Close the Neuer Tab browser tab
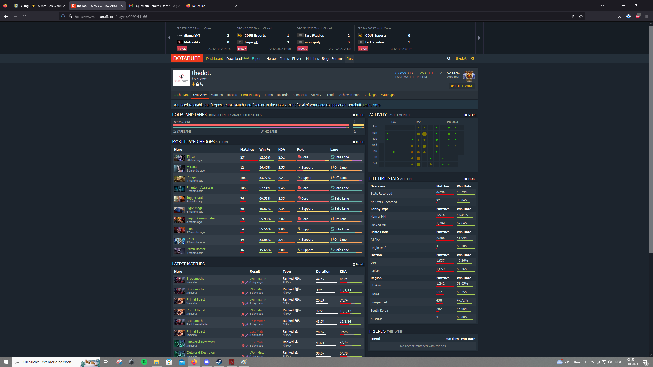 [x=236, y=6]
